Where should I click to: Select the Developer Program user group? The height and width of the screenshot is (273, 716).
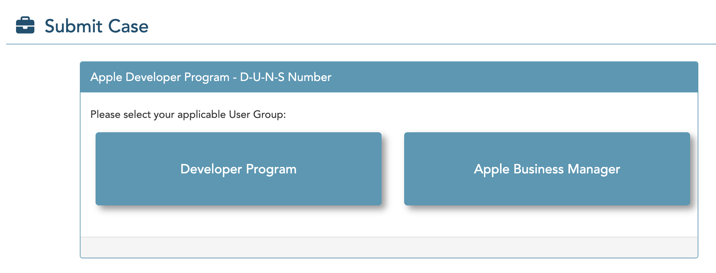[x=238, y=169]
